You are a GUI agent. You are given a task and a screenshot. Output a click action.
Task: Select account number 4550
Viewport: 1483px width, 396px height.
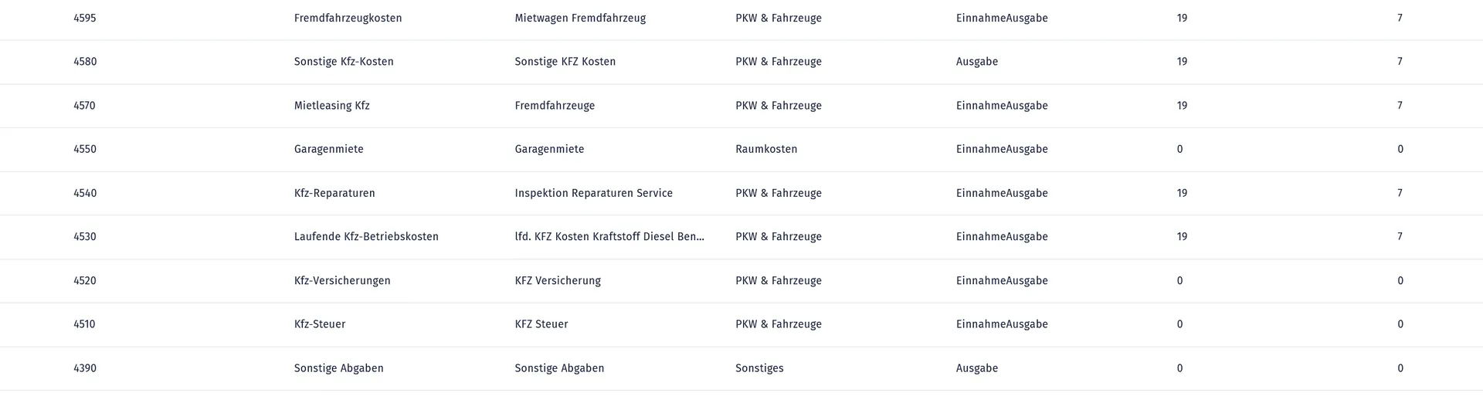pos(85,149)
